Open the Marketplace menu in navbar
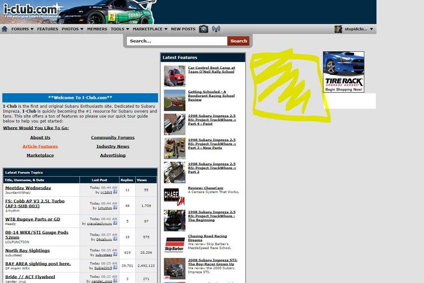 coord(149,29)
